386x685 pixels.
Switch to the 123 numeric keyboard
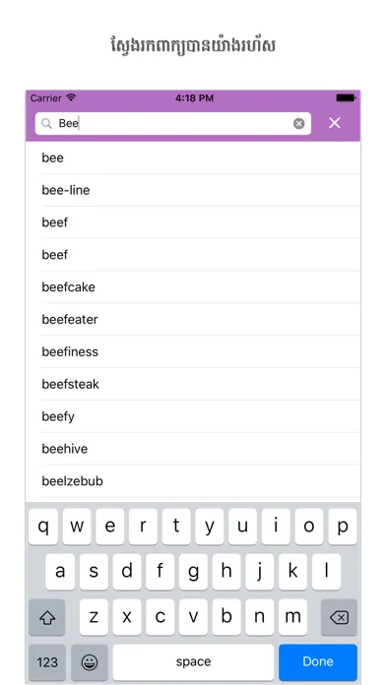pos(47,662)
